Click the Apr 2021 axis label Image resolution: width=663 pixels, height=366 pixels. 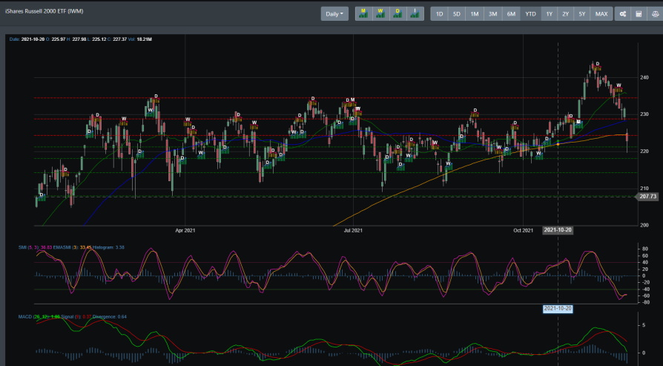[x=185, y=231]
